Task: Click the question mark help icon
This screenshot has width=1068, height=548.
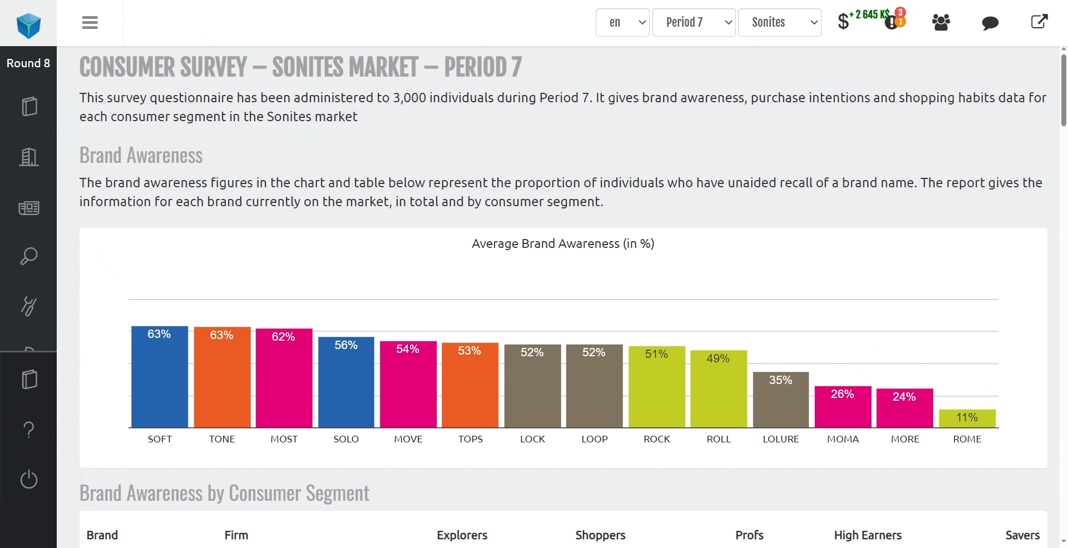Action: click(x=29, y=430)
